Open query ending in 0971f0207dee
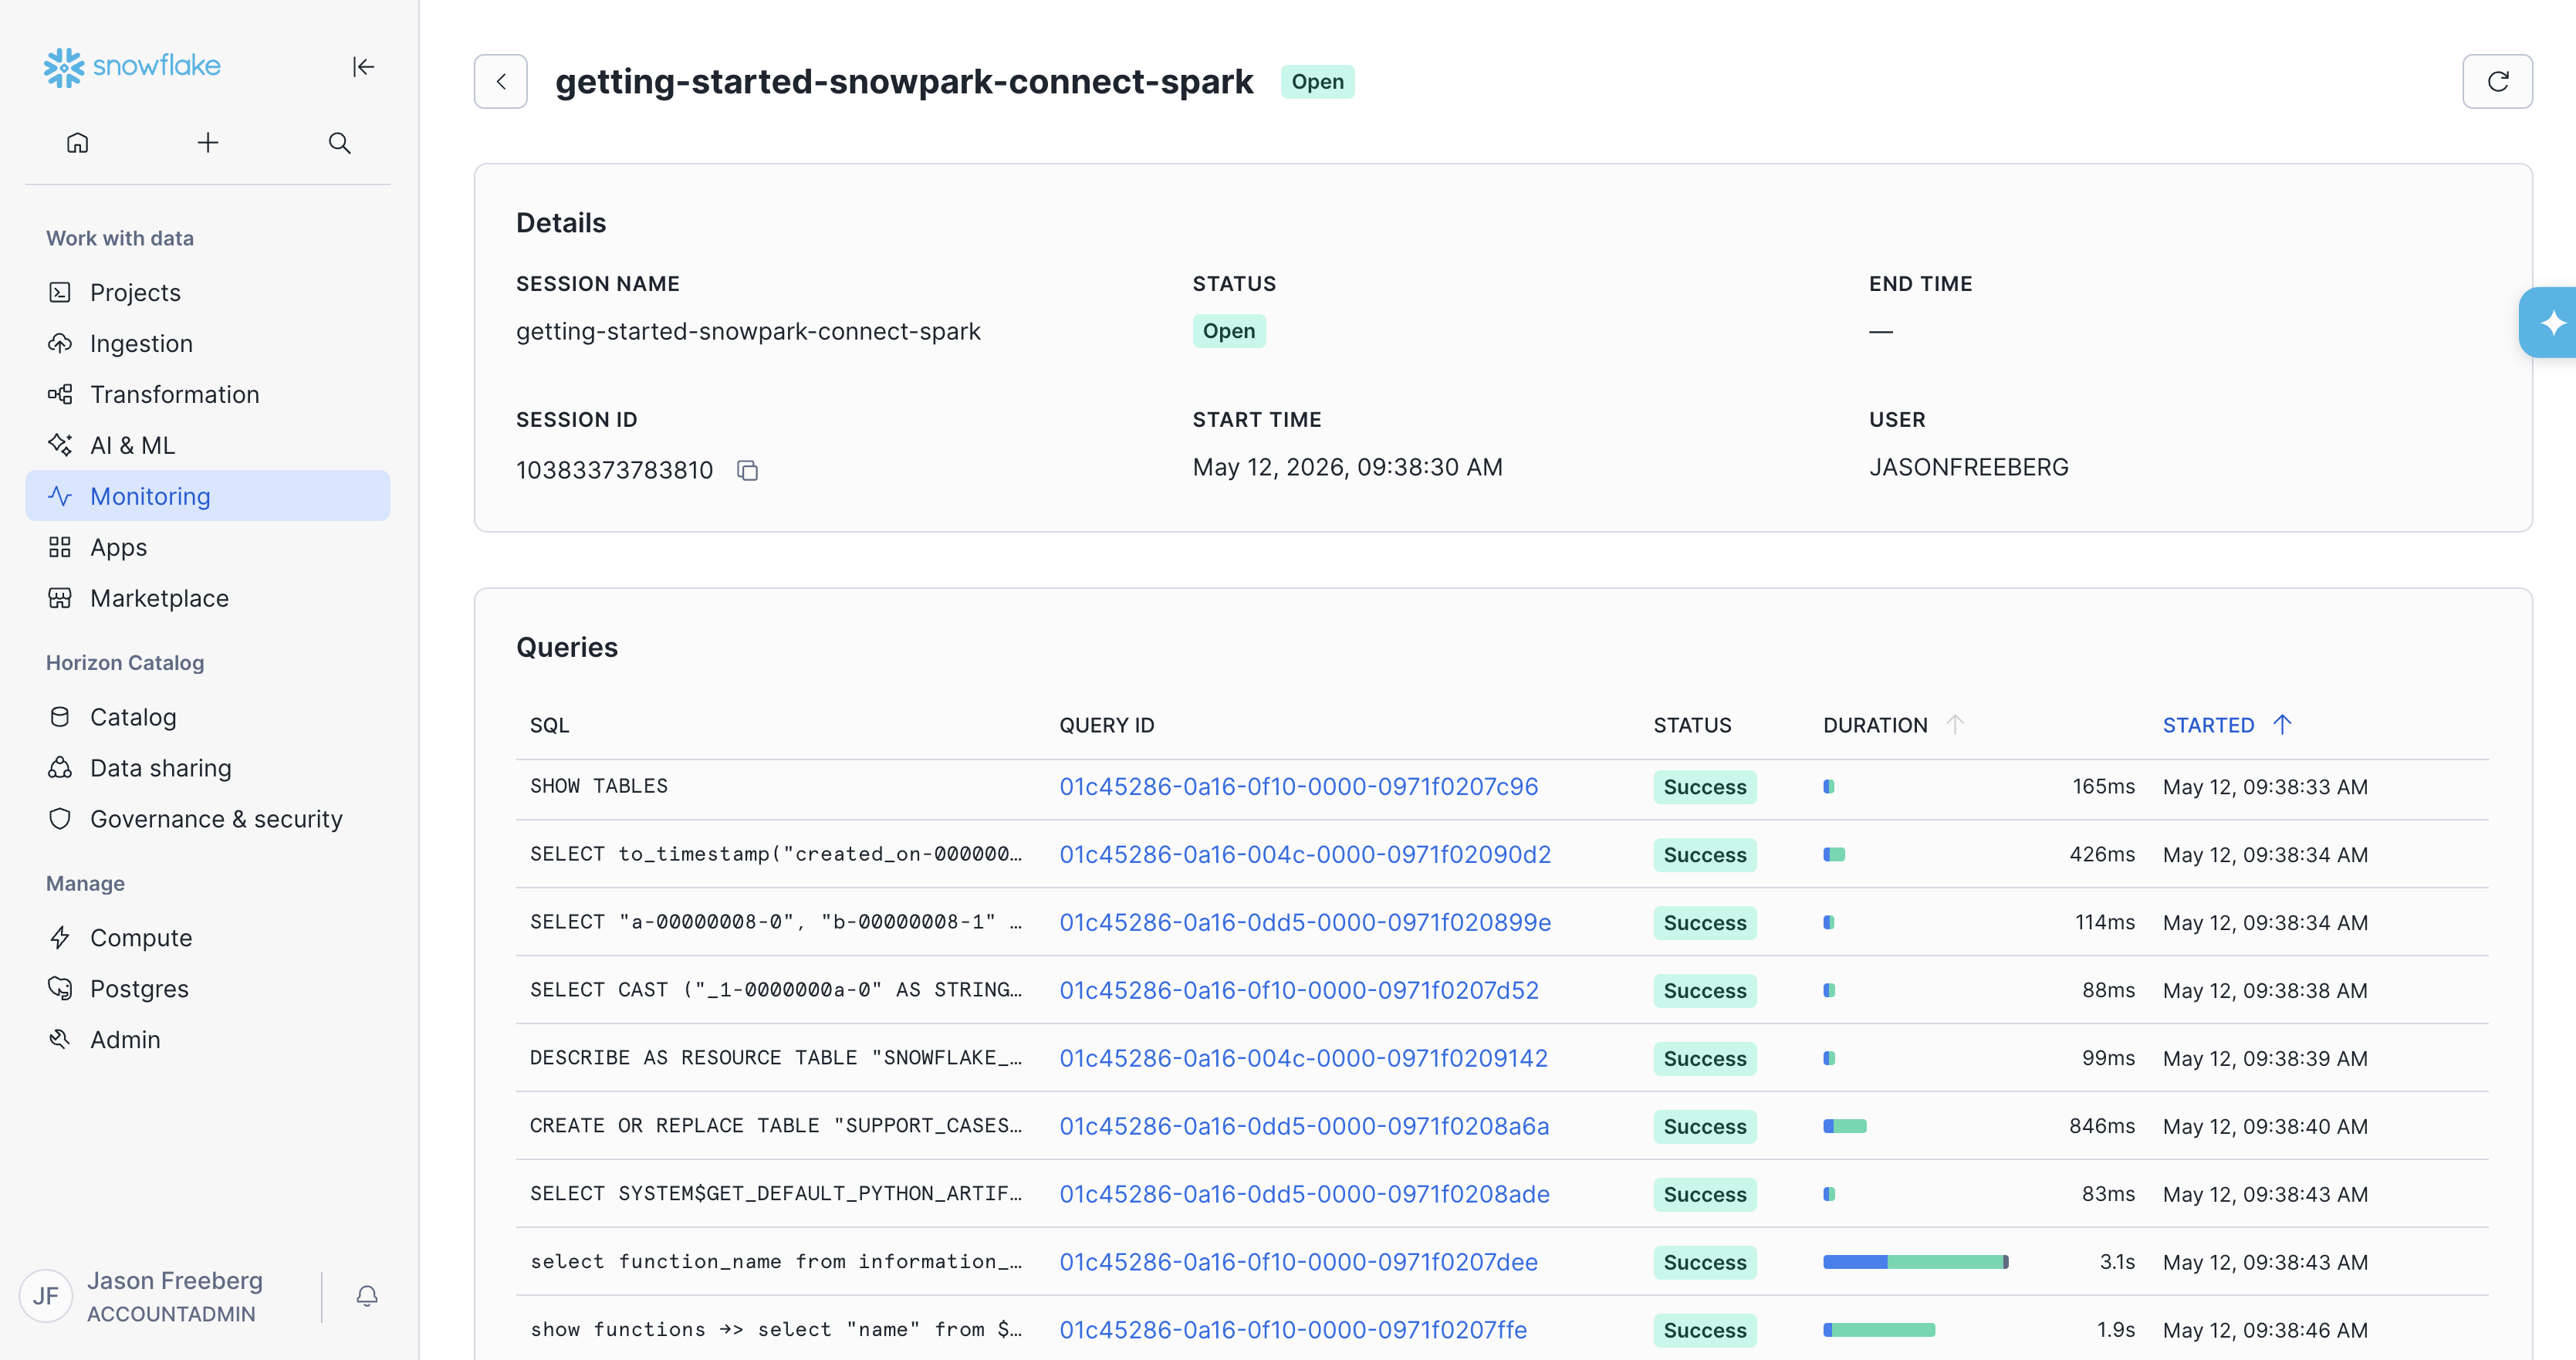The width and height of the screenshot is (2576, 1360). coord(1298,1263)
